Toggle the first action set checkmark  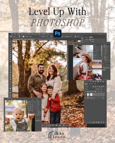click(x=85, y=39)
